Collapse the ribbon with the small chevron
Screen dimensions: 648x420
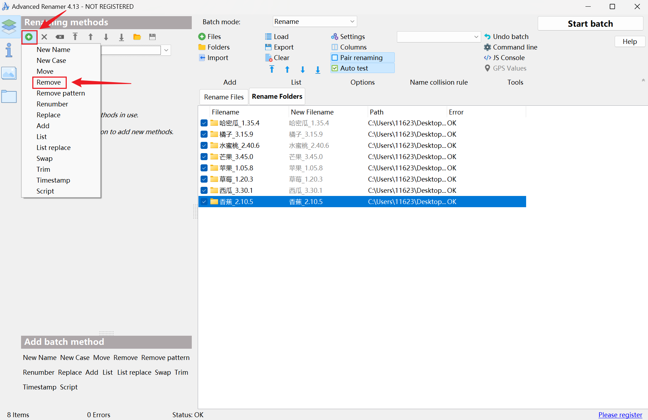(x=643, y=80)
